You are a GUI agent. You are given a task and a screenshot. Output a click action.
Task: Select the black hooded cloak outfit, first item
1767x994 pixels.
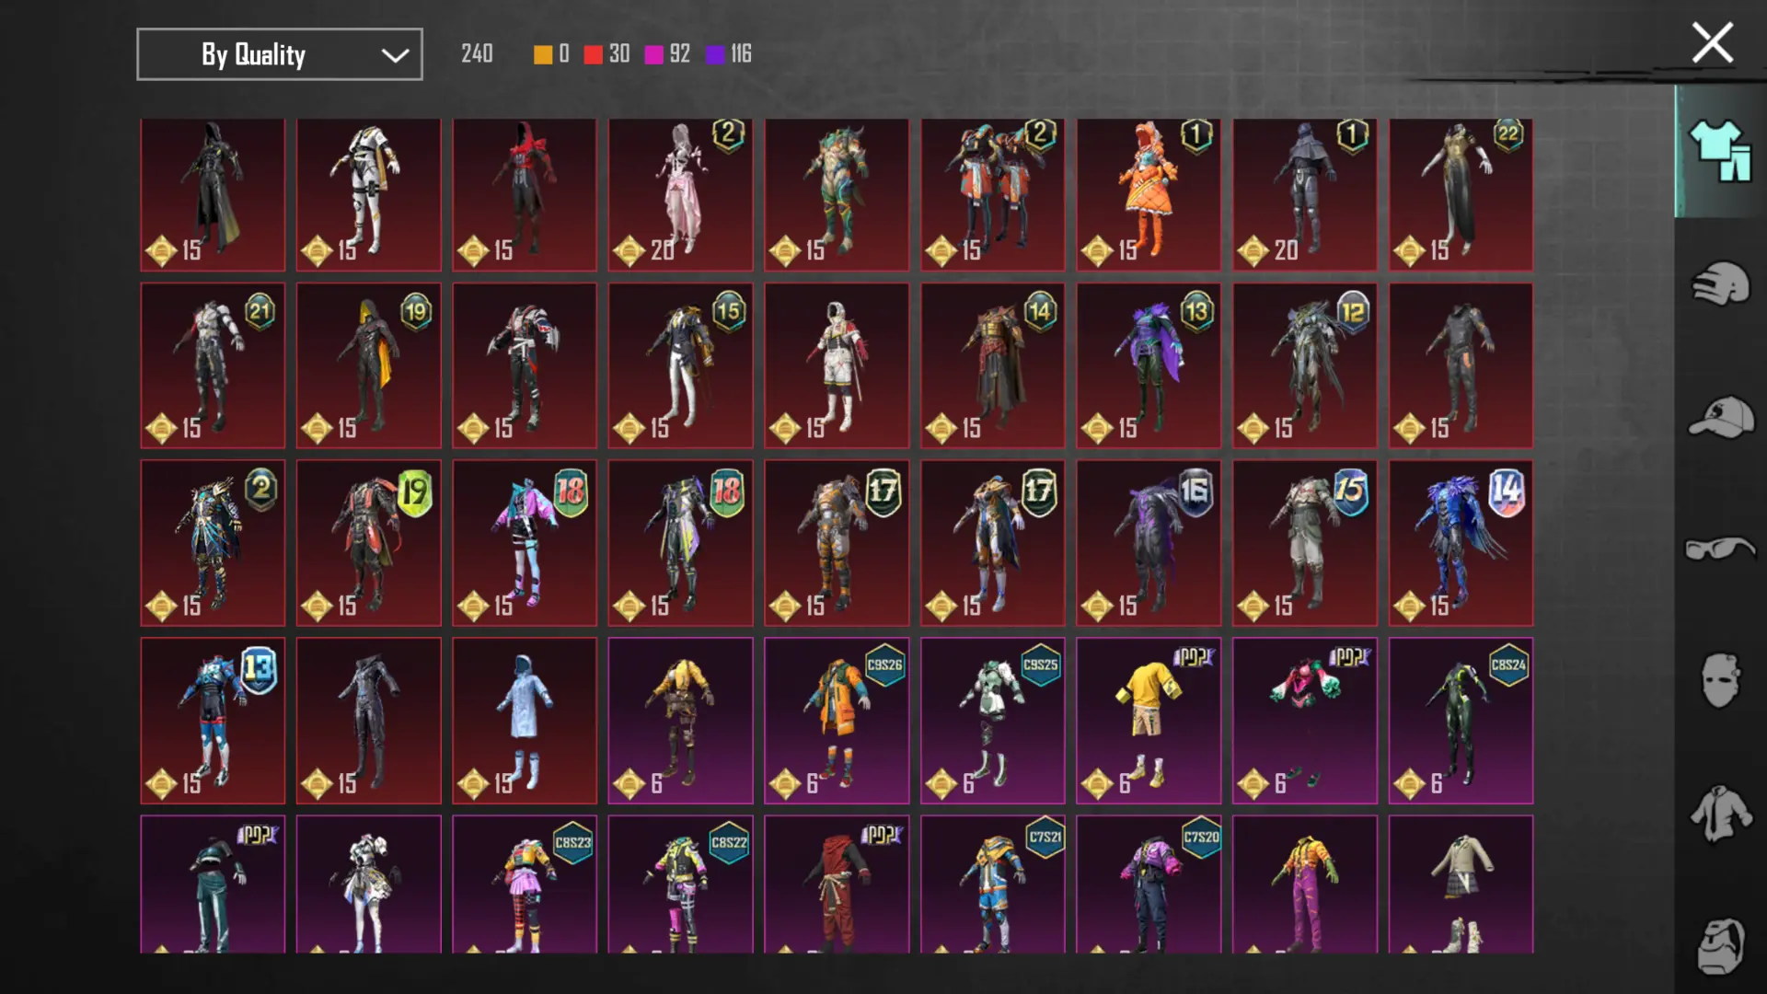(x=213, y=195)
